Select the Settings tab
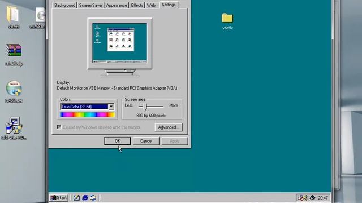This screenshot has height=203, width=362. (x=169, y=5)
